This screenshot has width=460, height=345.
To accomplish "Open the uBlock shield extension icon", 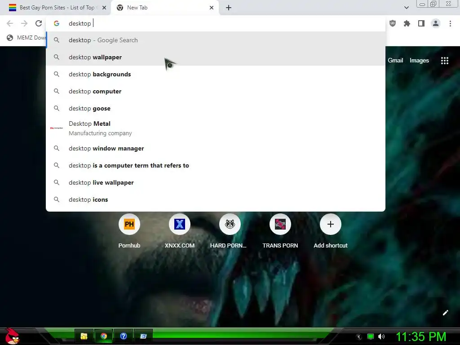I will pyautogui.click(x=393, y=23).
